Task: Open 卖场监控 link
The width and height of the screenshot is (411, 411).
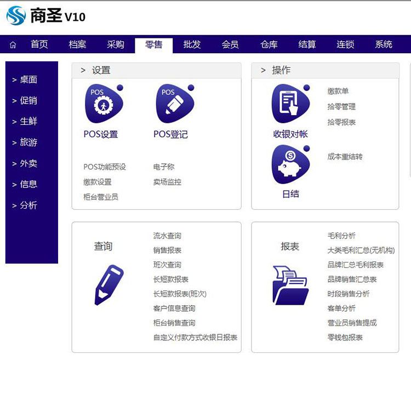Action: 167,182
